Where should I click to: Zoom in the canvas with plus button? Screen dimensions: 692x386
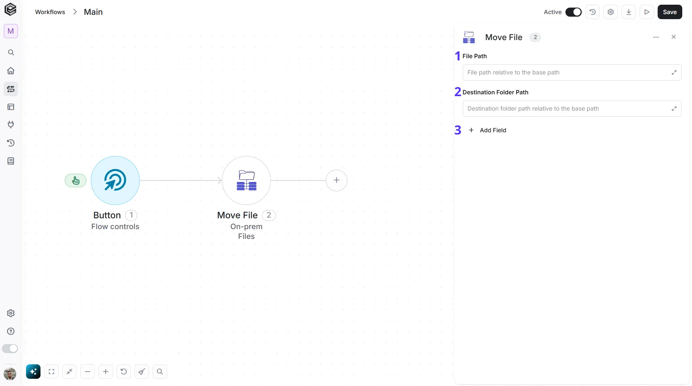(x=106, y=372)
